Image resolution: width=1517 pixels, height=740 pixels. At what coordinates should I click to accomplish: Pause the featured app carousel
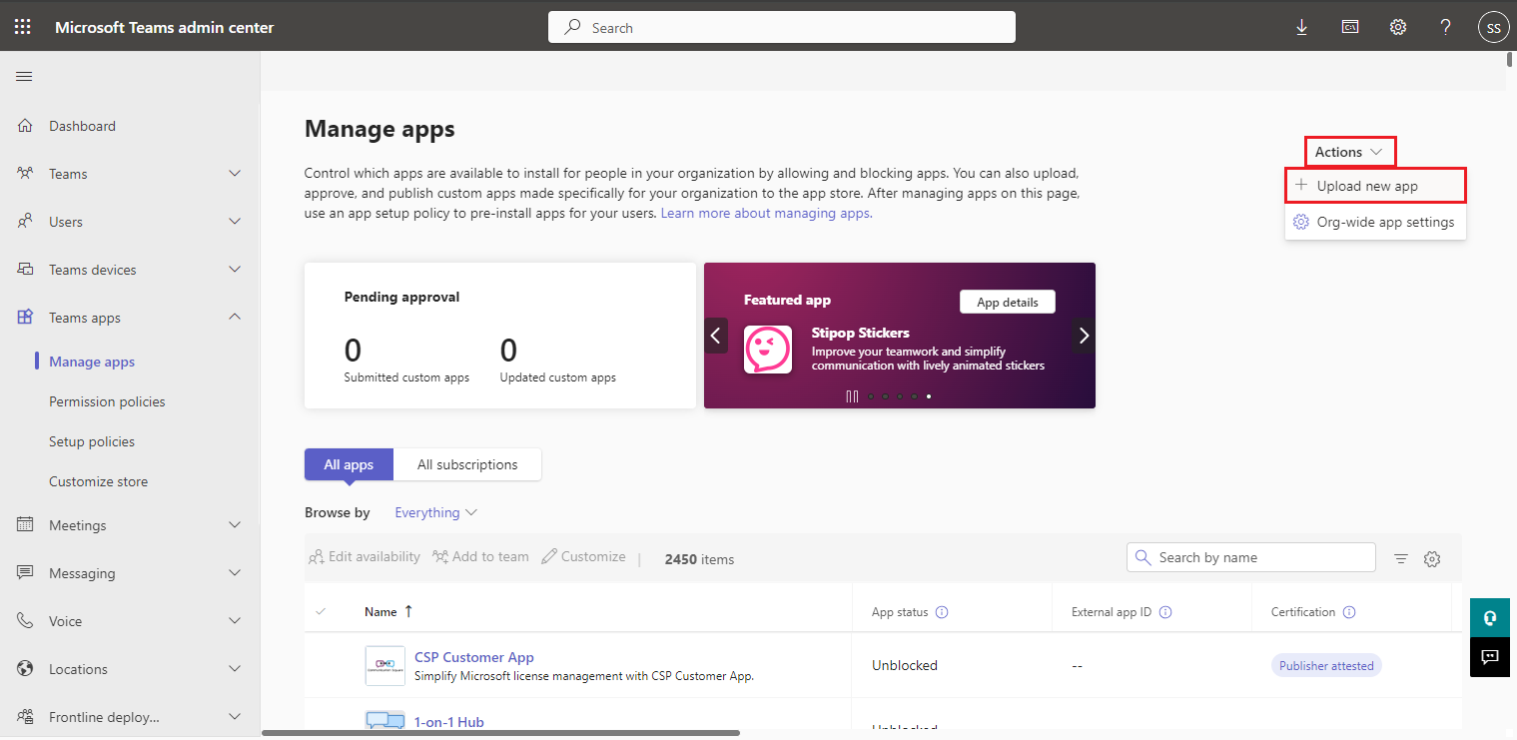click(852, 396)
